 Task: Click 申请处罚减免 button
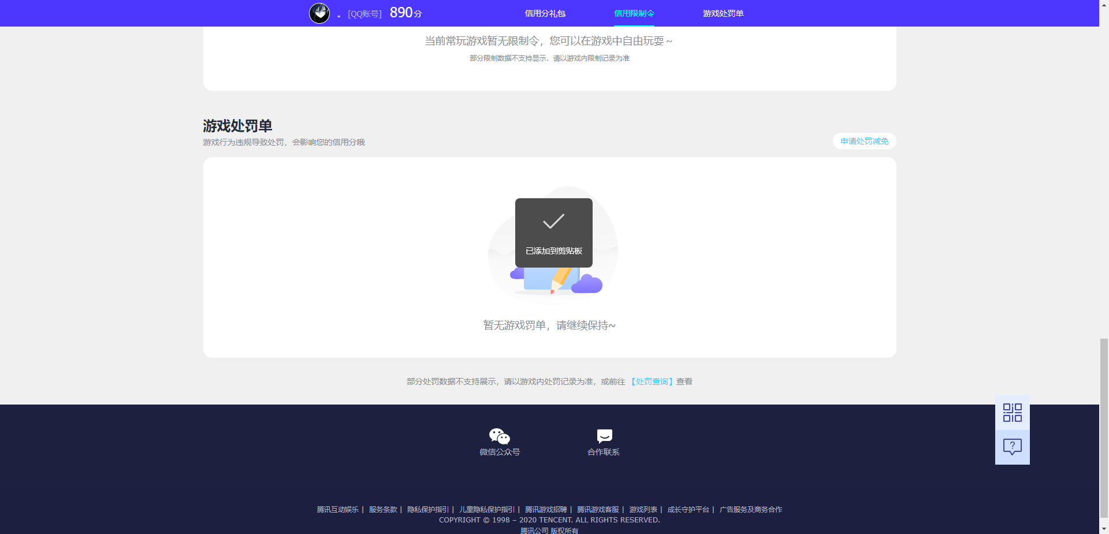pos(864,141)
